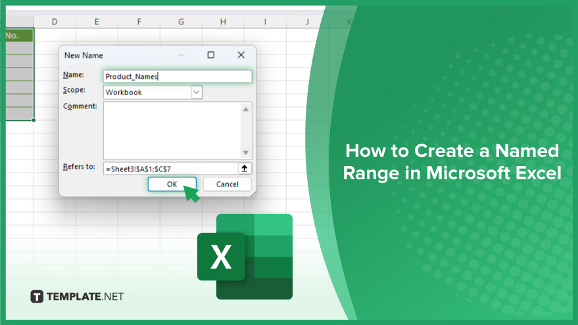Click the 'No.' header cell
The image size is (578, 325).
tap(19, 35)
